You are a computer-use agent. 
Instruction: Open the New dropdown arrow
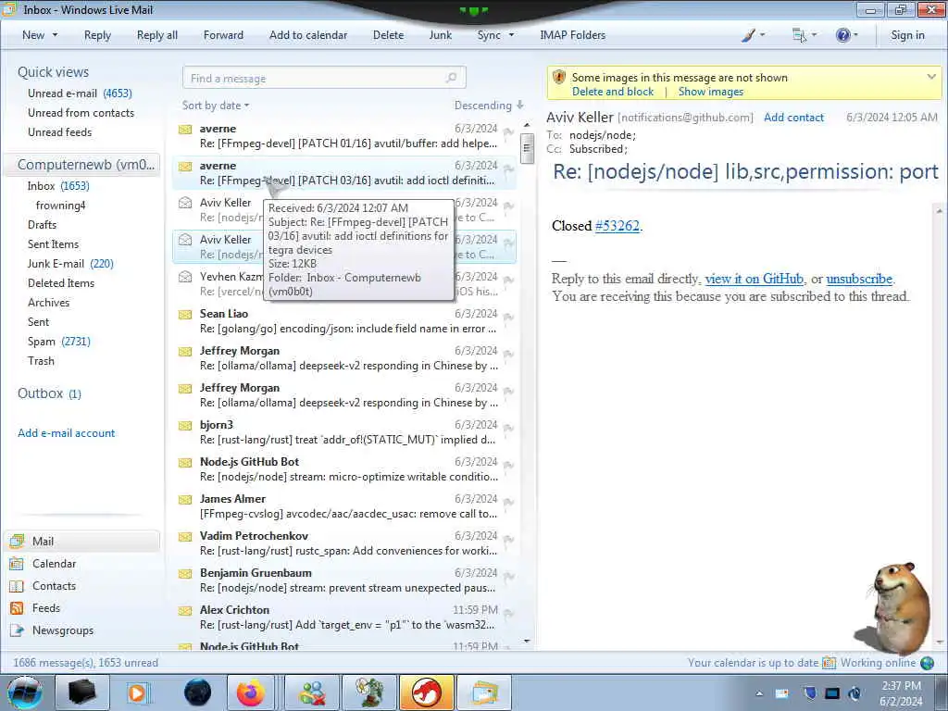click(x=55, y=35)
